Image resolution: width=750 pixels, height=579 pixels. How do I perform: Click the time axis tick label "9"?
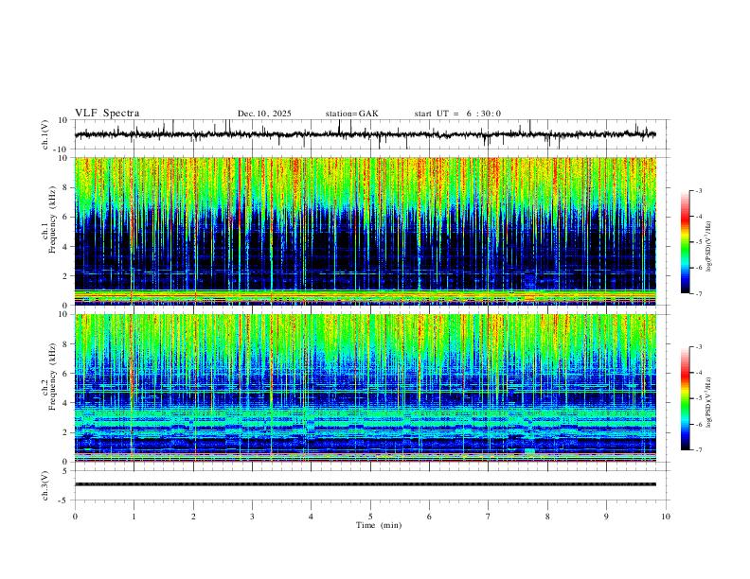(606, 517)
